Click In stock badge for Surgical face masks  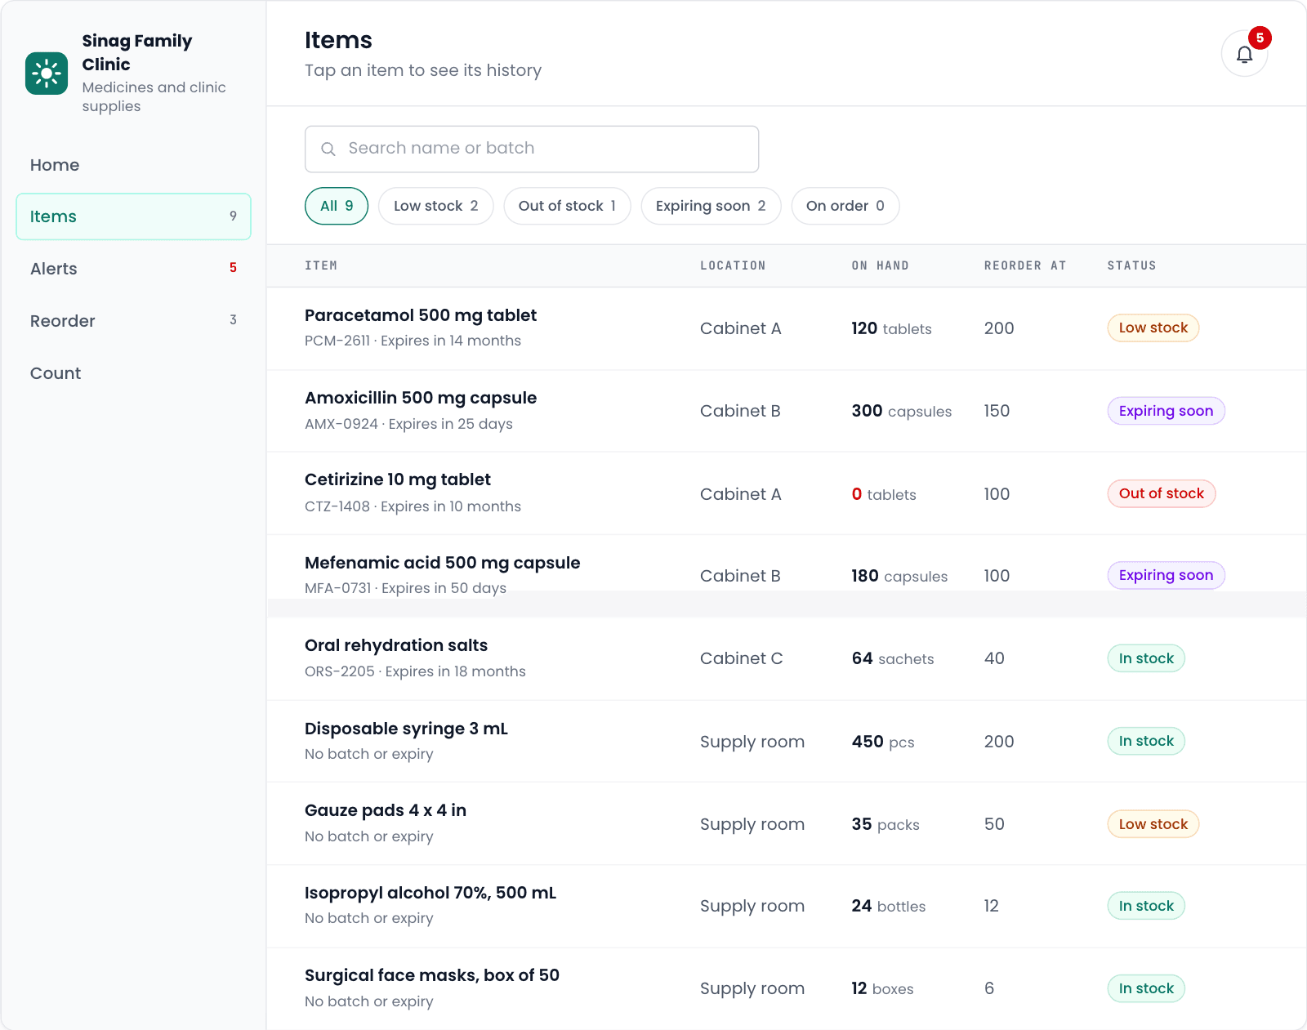tap(1146, 988)
